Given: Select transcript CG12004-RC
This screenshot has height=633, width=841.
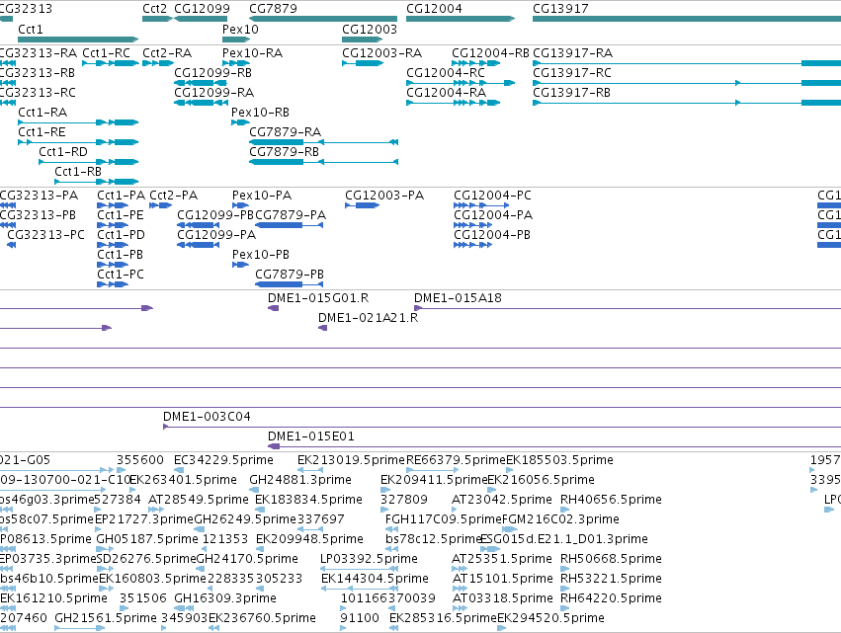Looking at the screenshot, I should [461, 83].
